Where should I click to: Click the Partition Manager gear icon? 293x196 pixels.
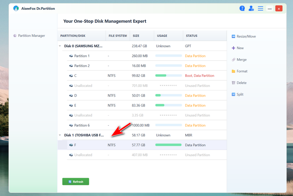pyautogui.click(x=15, y=36)
